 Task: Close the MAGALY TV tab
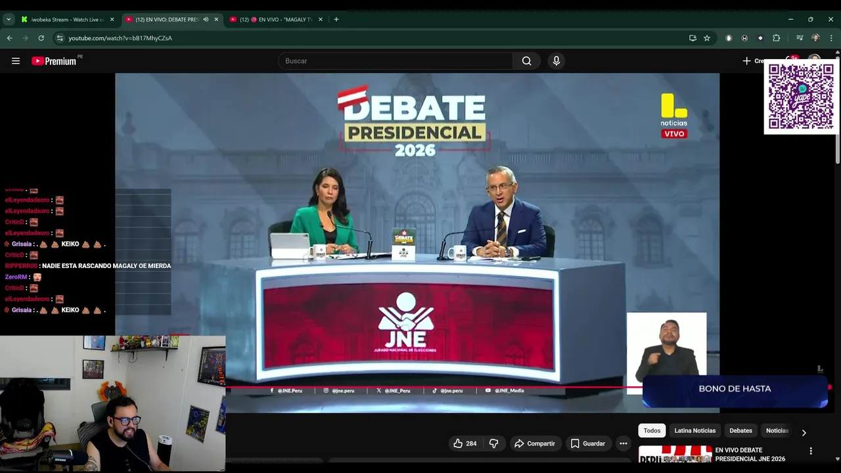321,20
